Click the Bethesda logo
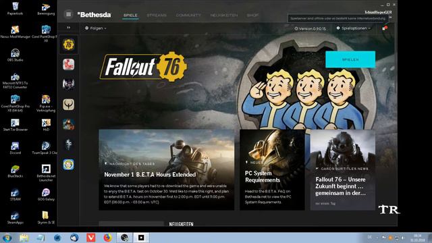This screenshot has height=243, width=432. (x=94, y=15)
